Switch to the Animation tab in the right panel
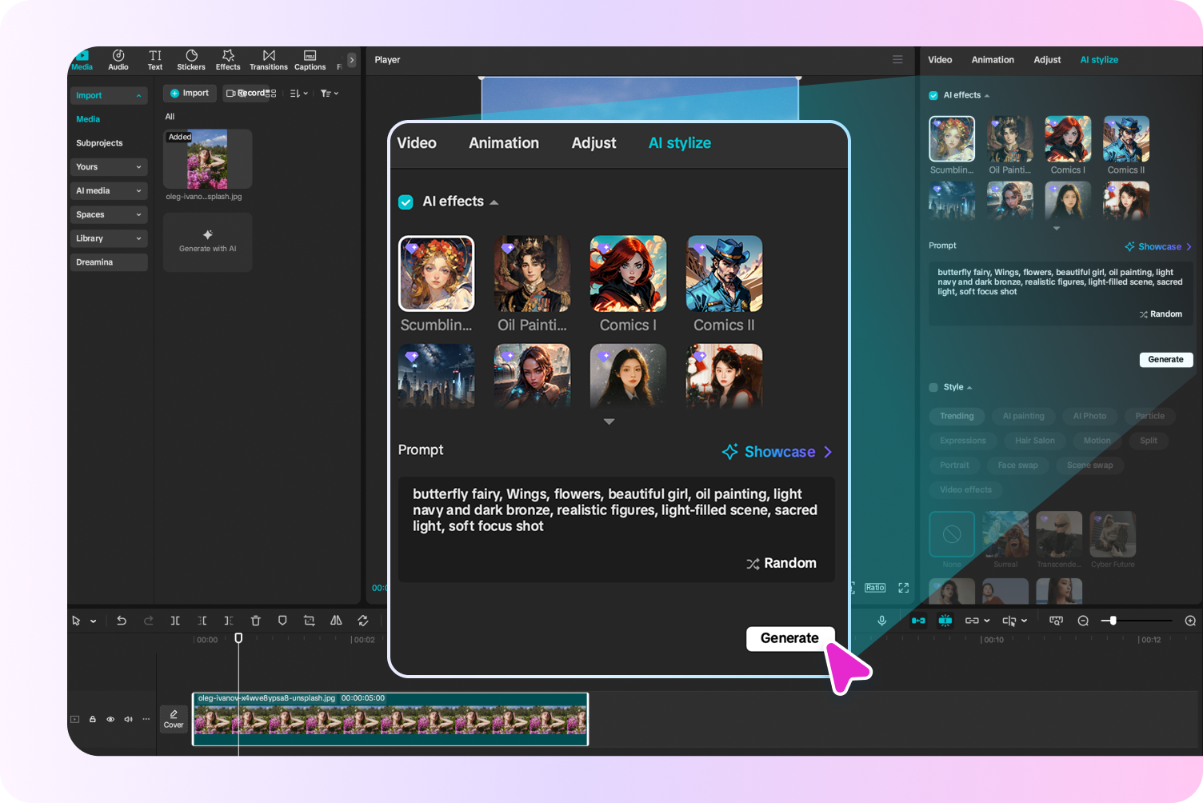1203x803 pixels. pos(993,60)
